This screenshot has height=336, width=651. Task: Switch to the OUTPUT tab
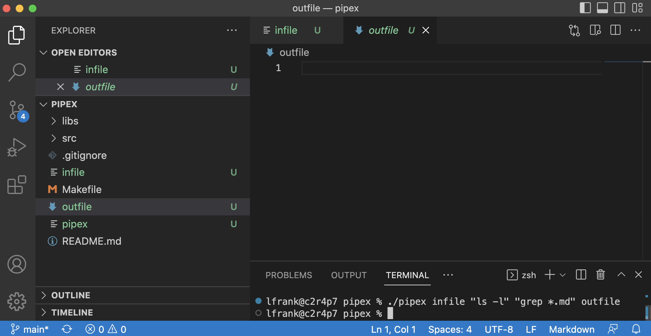point(349,275)
